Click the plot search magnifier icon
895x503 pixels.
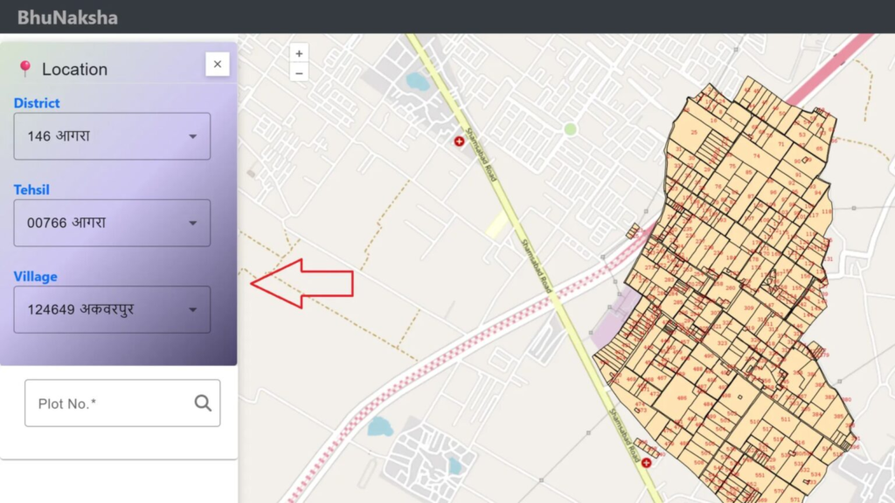click(203, 403)
